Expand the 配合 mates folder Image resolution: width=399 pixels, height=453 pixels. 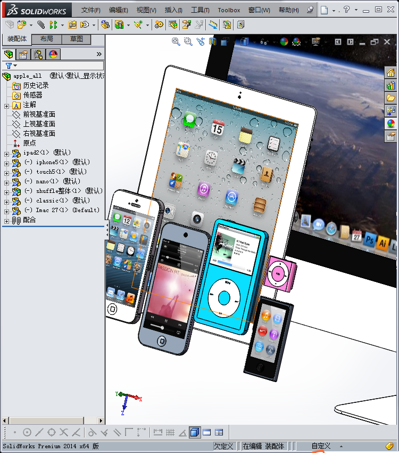pyautogui.click(x=6, y=221)
